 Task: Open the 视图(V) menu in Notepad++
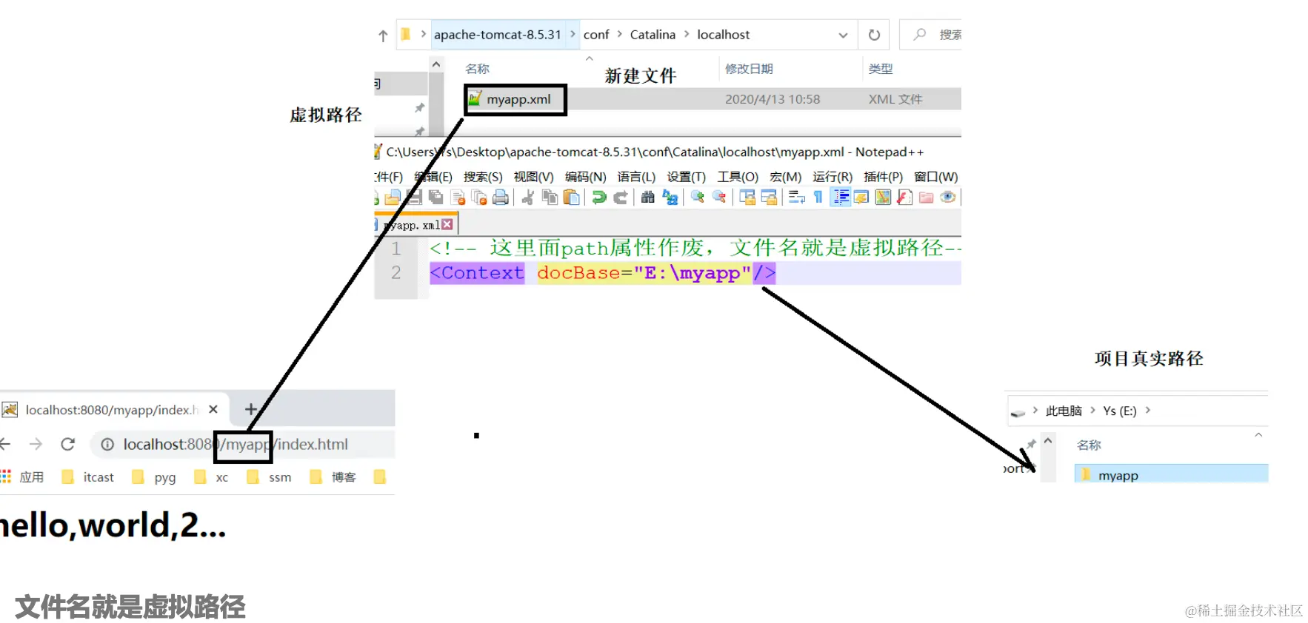click(x=533, y=177)
